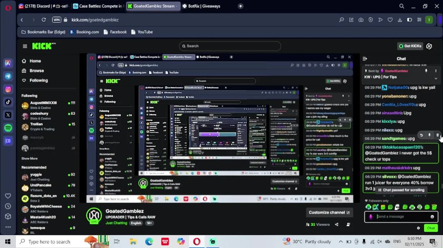Open the Kick hamburger menu
Viewport: 443px width, 248px height.
click(x=25, y=46)
